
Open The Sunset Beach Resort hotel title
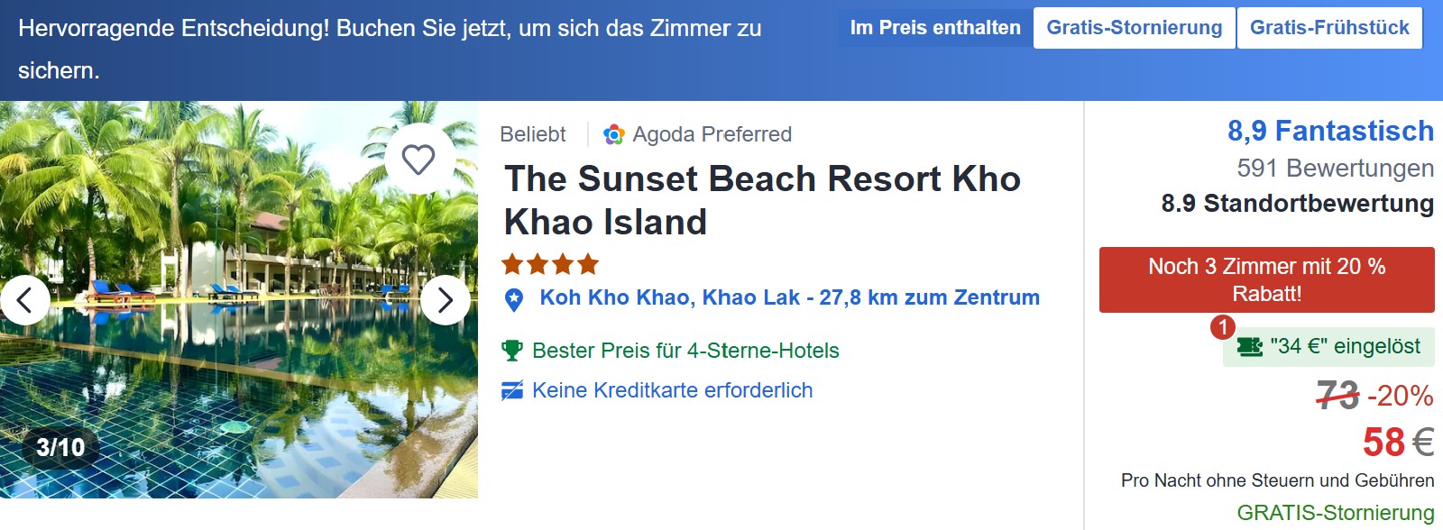[x=762, y=200]
